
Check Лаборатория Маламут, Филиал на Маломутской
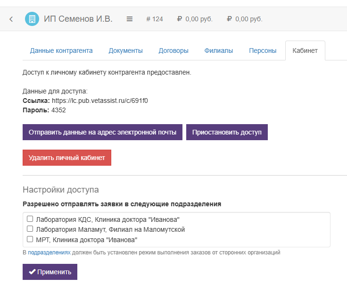click(x=30, y=229)
